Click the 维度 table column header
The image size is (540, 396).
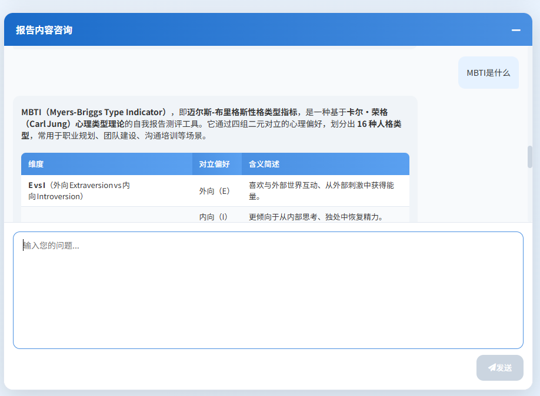[x=36, y=165]
